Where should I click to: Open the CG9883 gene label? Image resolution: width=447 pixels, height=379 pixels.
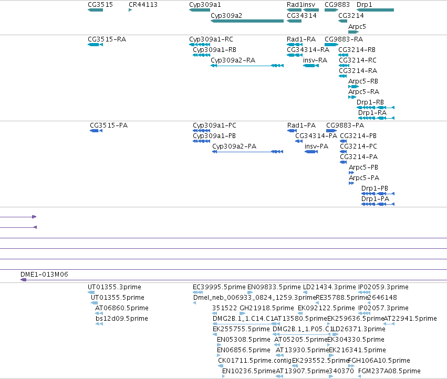[337, 5]
